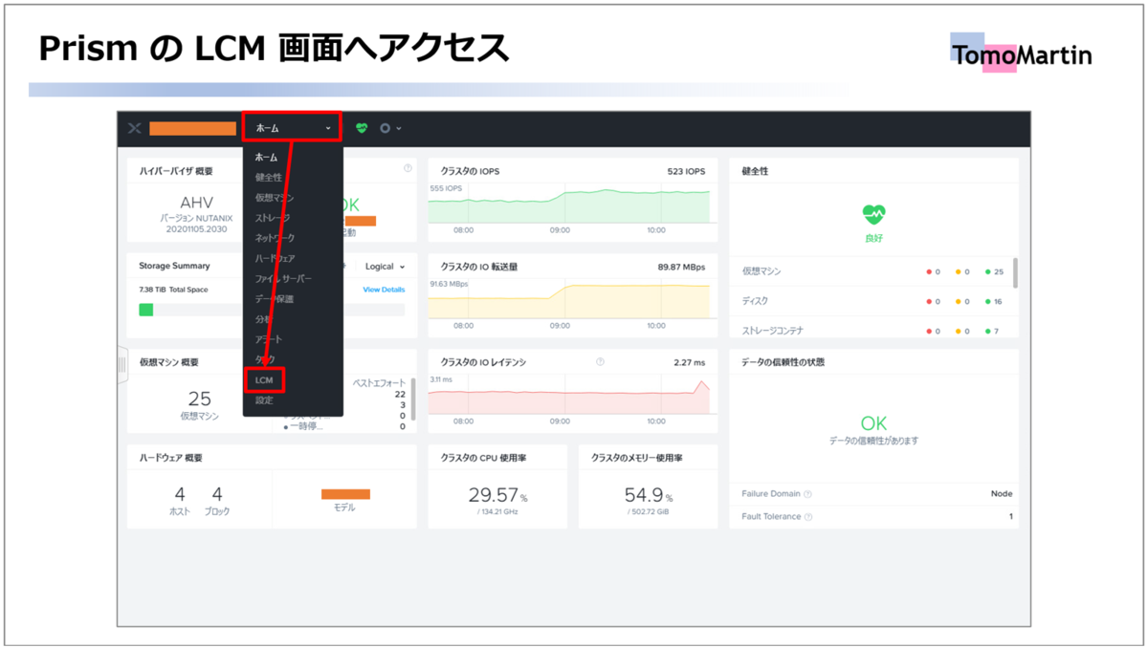Click the クラスタの IO レイテンシ red chart
Viewport: 1148px width, 648px height.
click(569, 394)
